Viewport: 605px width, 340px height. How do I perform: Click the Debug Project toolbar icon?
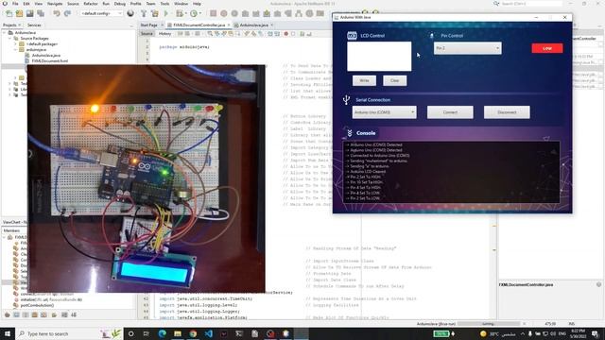tap(179, 13)
